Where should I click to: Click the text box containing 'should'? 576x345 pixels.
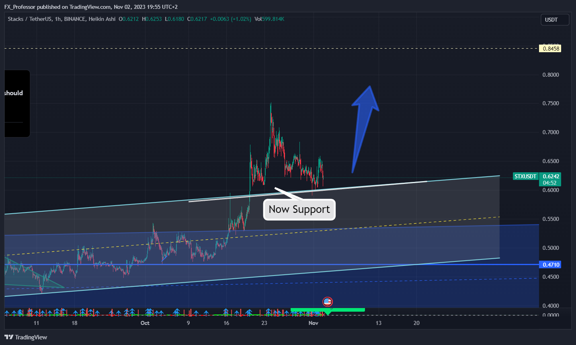click(x=17, y=104)
